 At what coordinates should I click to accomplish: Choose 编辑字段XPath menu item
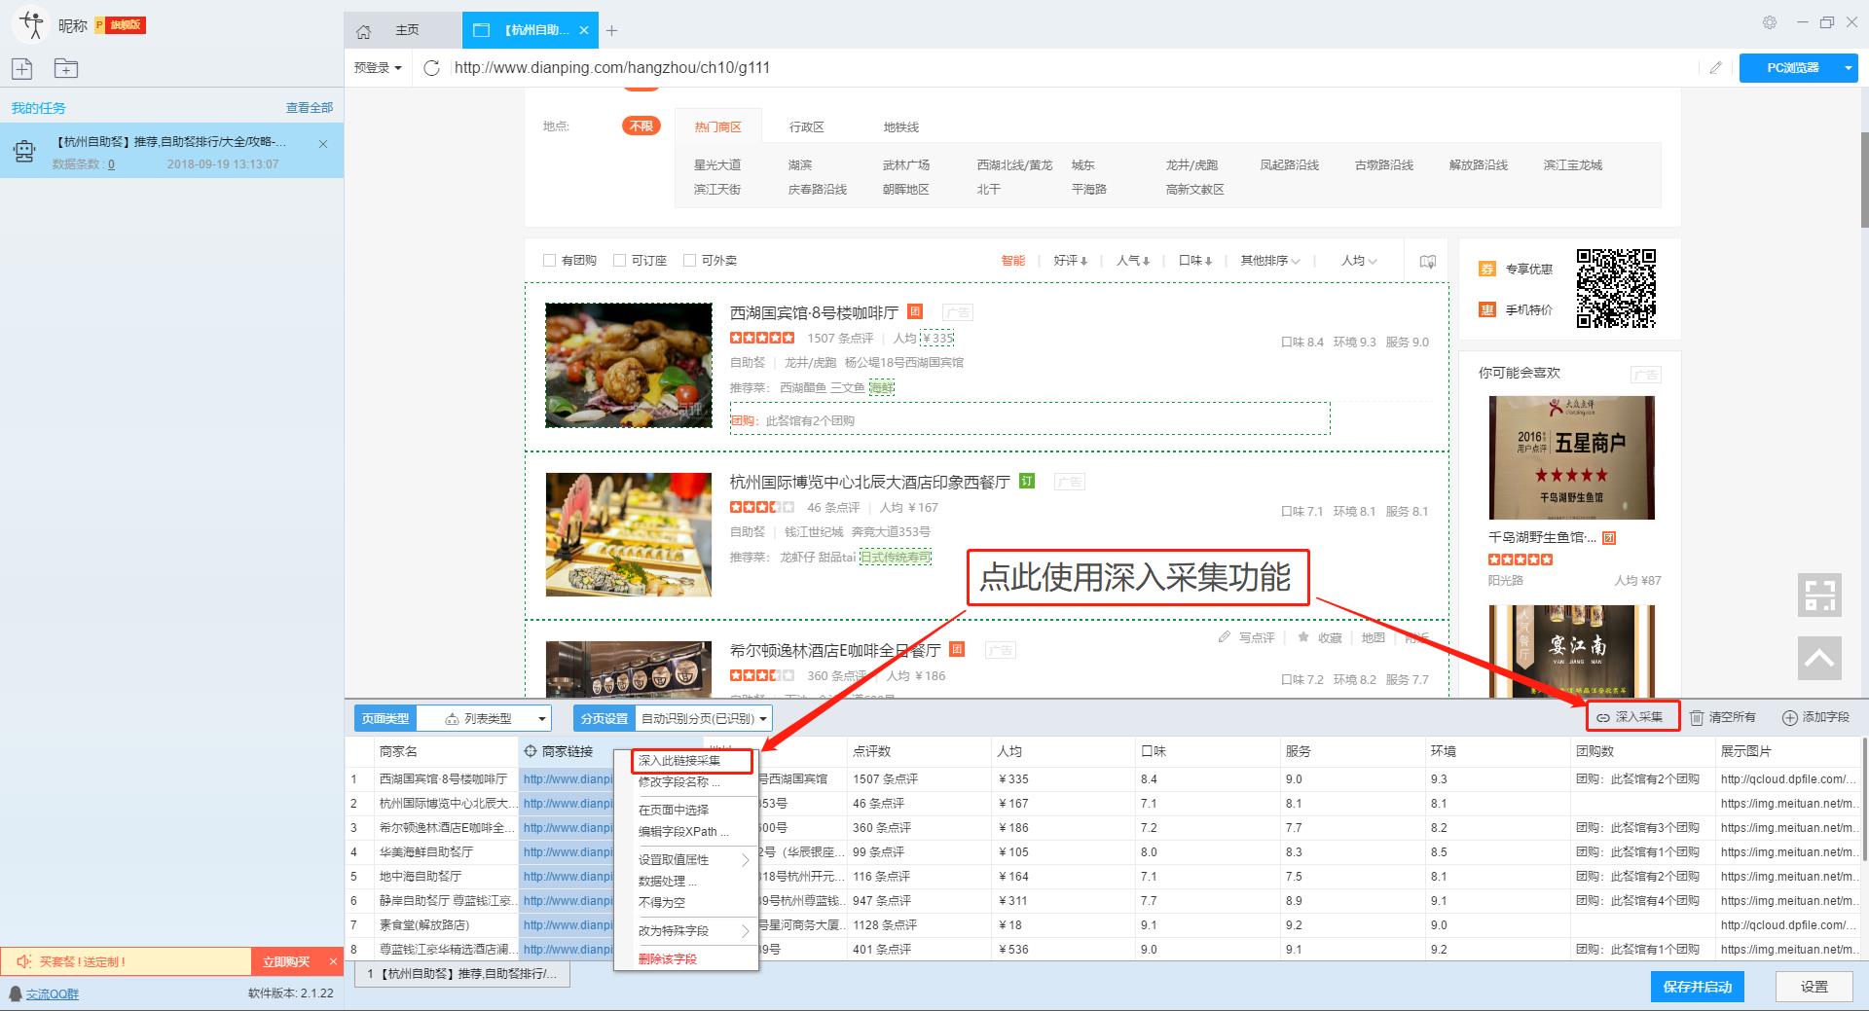click(x=685, y=832)
